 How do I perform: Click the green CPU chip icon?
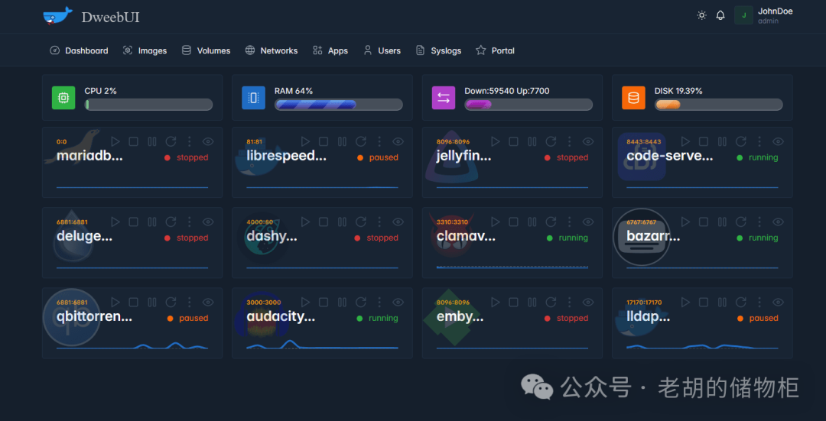(x=63, y=98)
